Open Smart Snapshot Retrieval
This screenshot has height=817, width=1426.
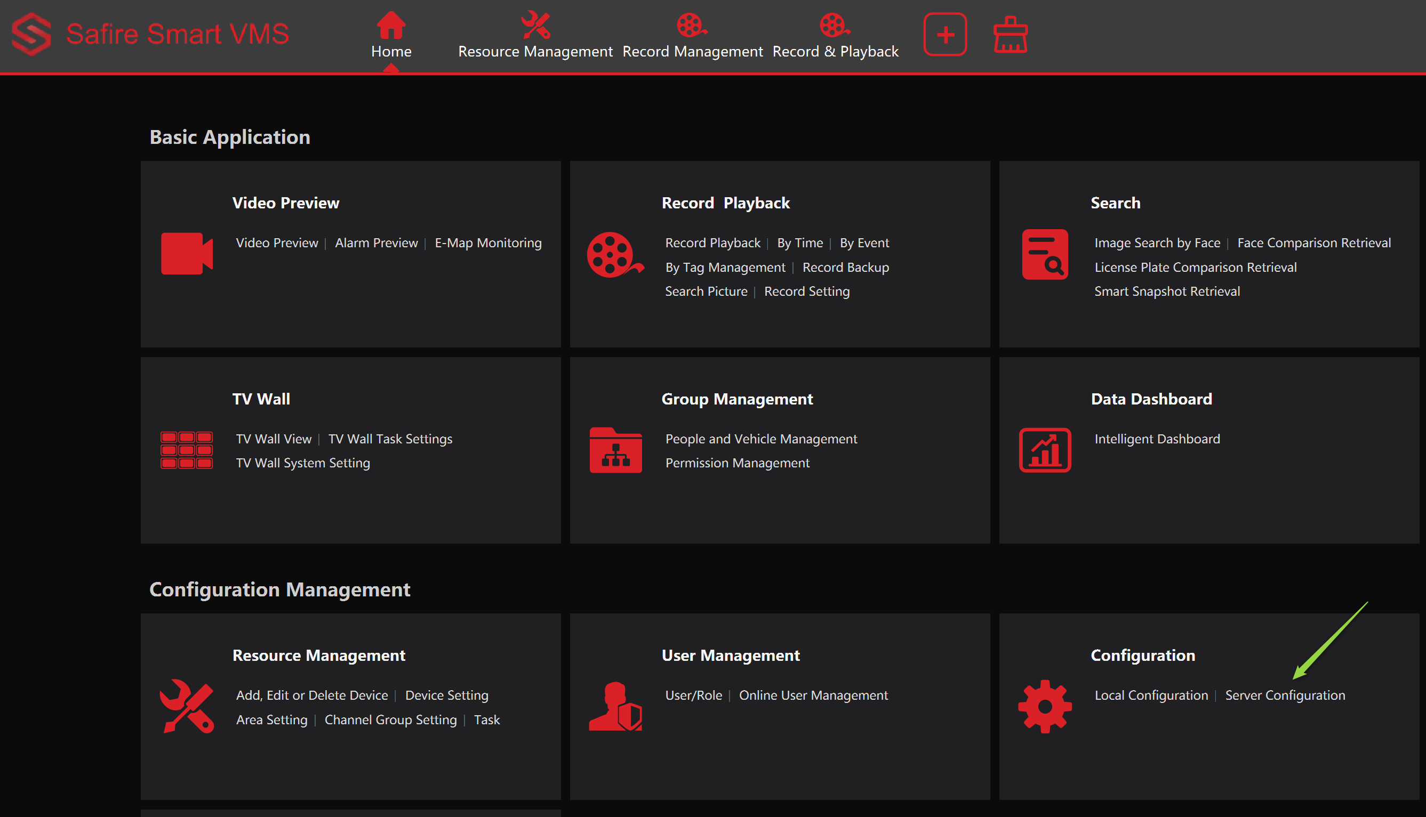pos(1167,291)
